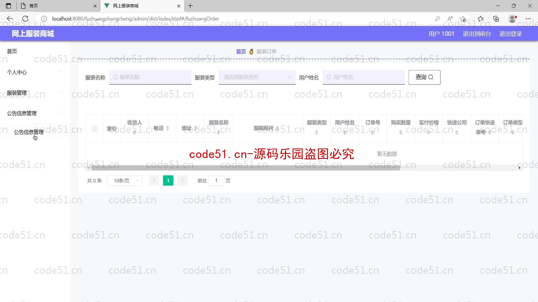The image size is (538, 302).
Task: Switch to the 网上服装商城 browser tab
Action: pyautogui.click(x=142, y=6)
